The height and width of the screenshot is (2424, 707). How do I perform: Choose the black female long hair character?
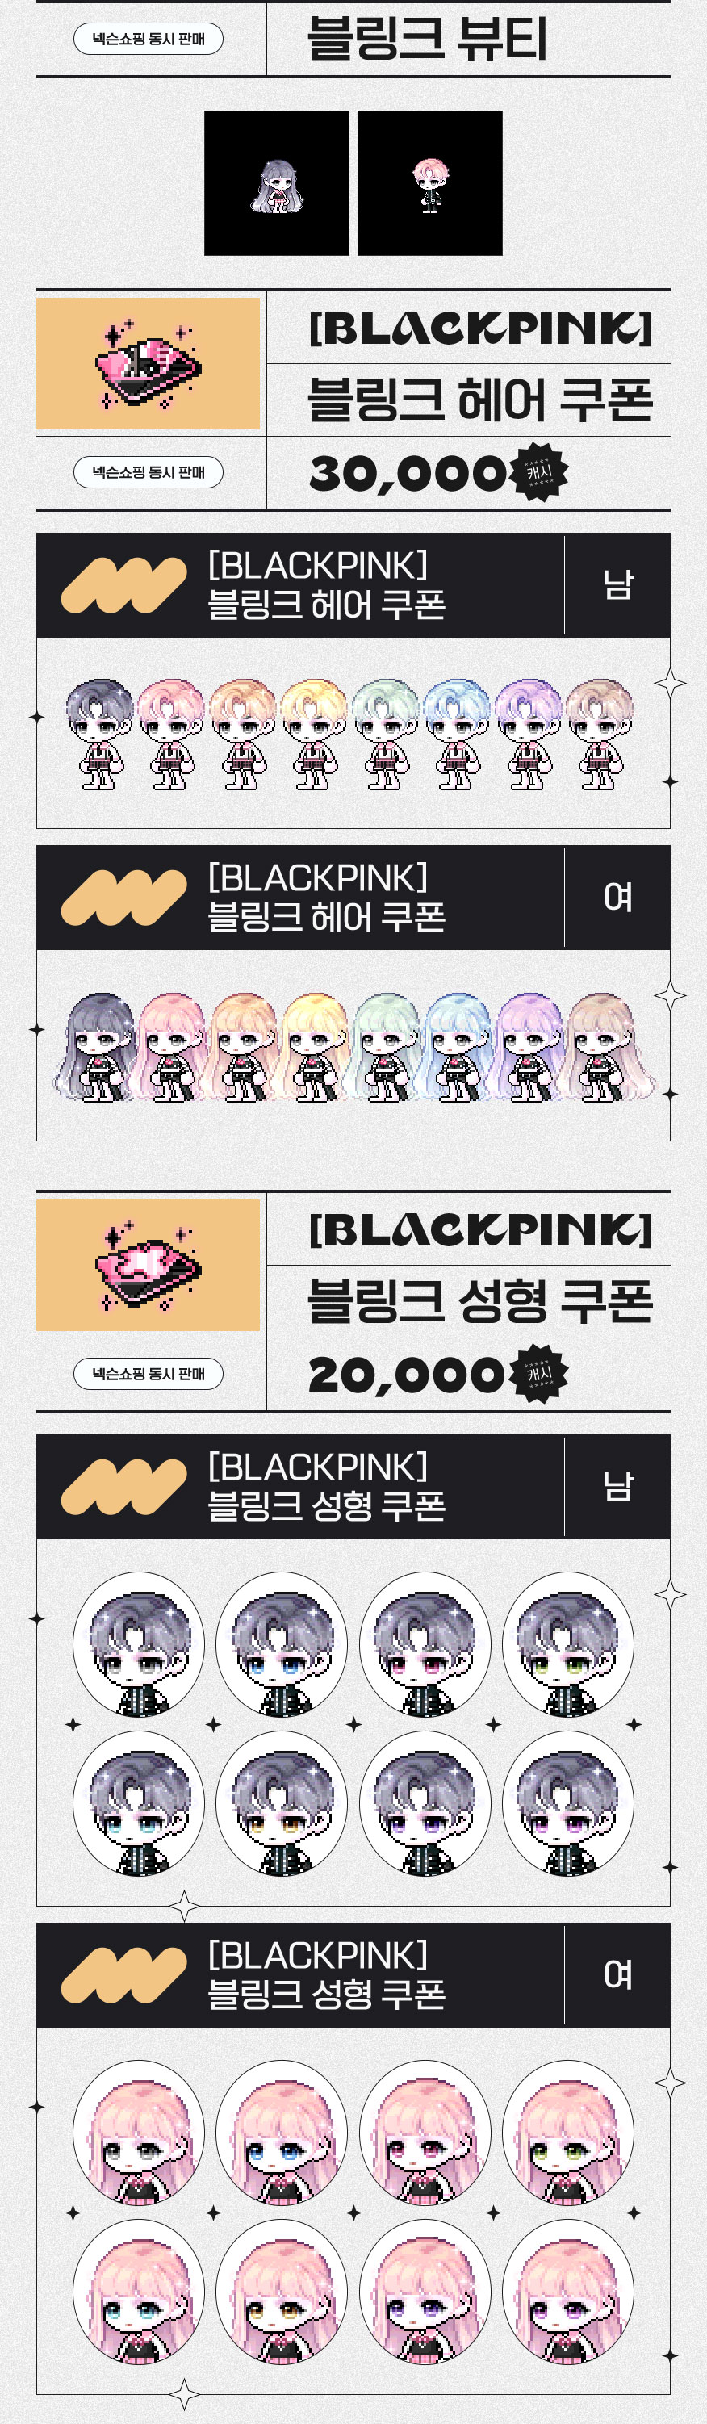coord(97,1046)
